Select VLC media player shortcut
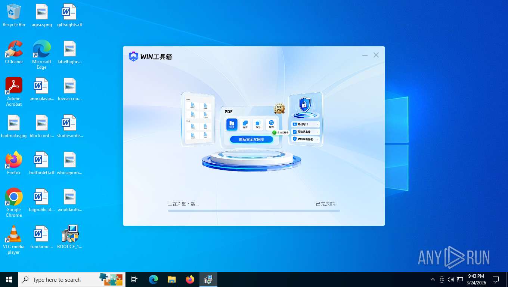The width and height of the screenshot is (508, 287). tap(14, 240)
